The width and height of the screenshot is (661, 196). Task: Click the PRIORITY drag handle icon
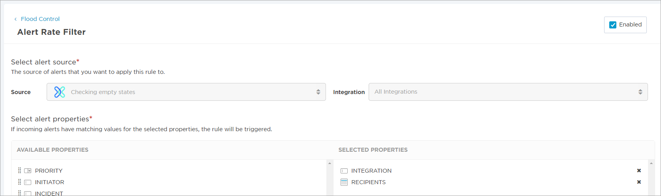(x=19, y=171)
